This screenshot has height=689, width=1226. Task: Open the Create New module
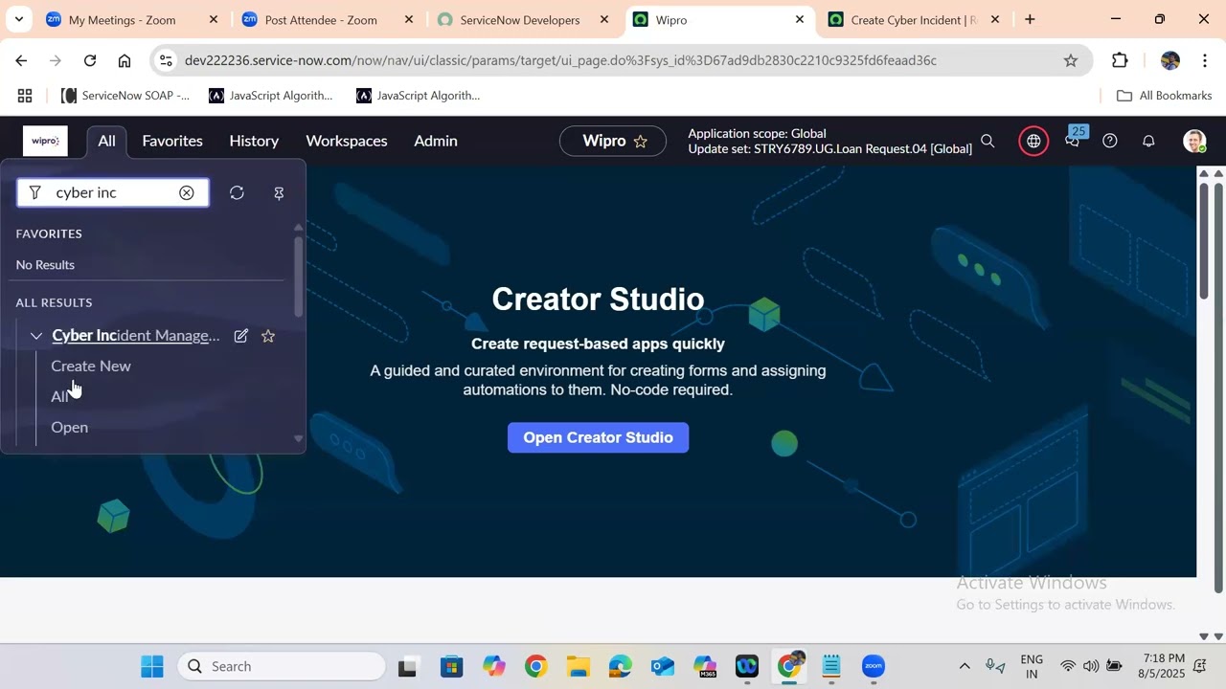91,367
